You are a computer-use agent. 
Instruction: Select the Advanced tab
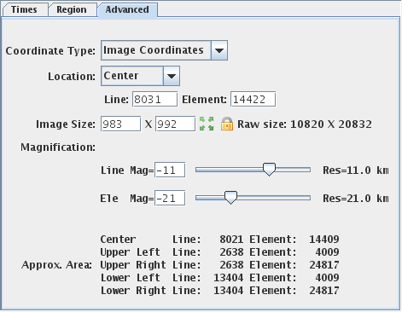[127, 9]
